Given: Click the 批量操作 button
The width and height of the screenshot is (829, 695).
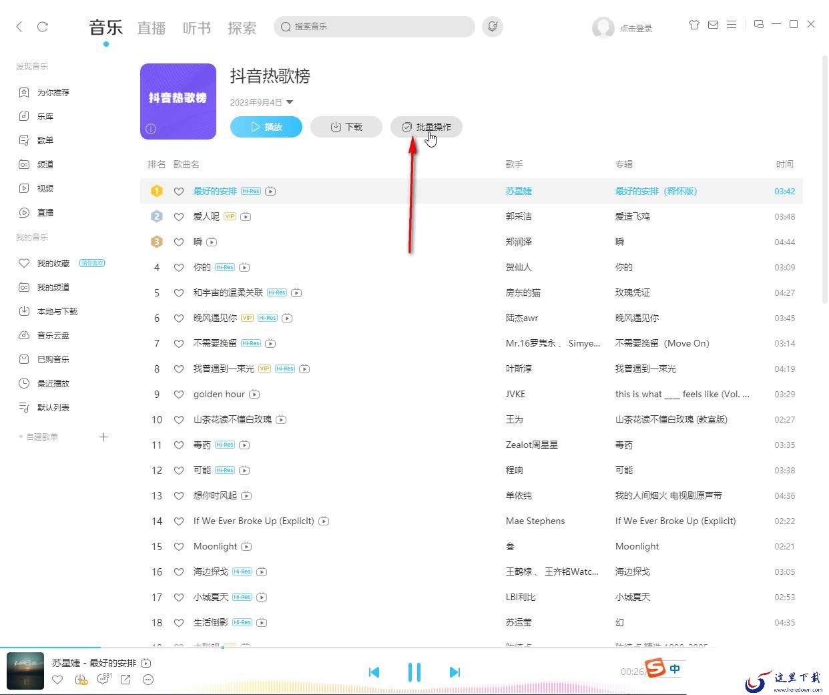Looking at the screenshot, I should (x=427, y=127).
